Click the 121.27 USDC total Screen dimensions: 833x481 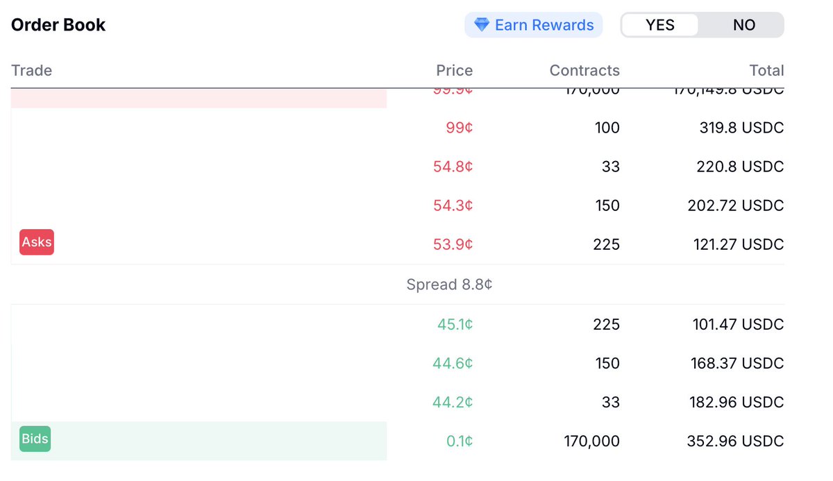pyautogui.click(x=739, y=244)
